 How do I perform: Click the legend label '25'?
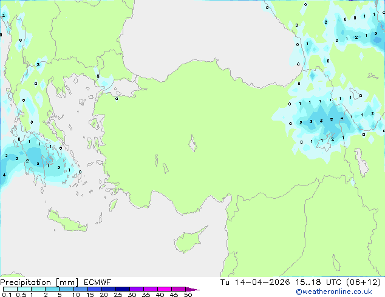118,295
